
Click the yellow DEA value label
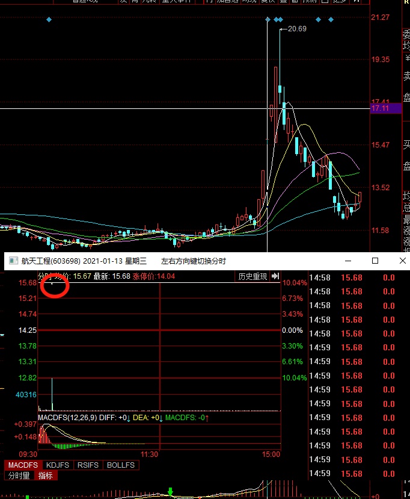tap(147, 418)
